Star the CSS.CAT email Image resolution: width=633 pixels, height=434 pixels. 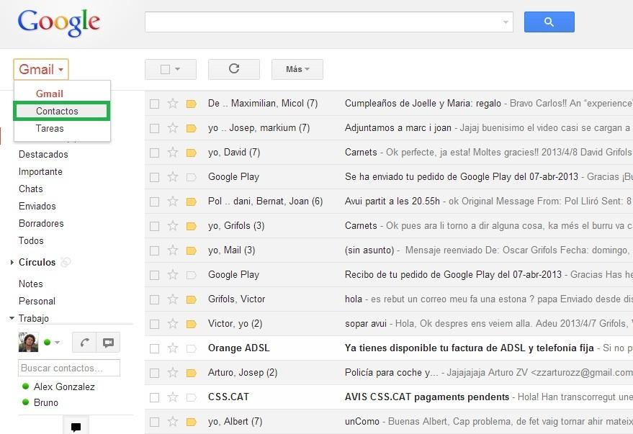point(173,397)
